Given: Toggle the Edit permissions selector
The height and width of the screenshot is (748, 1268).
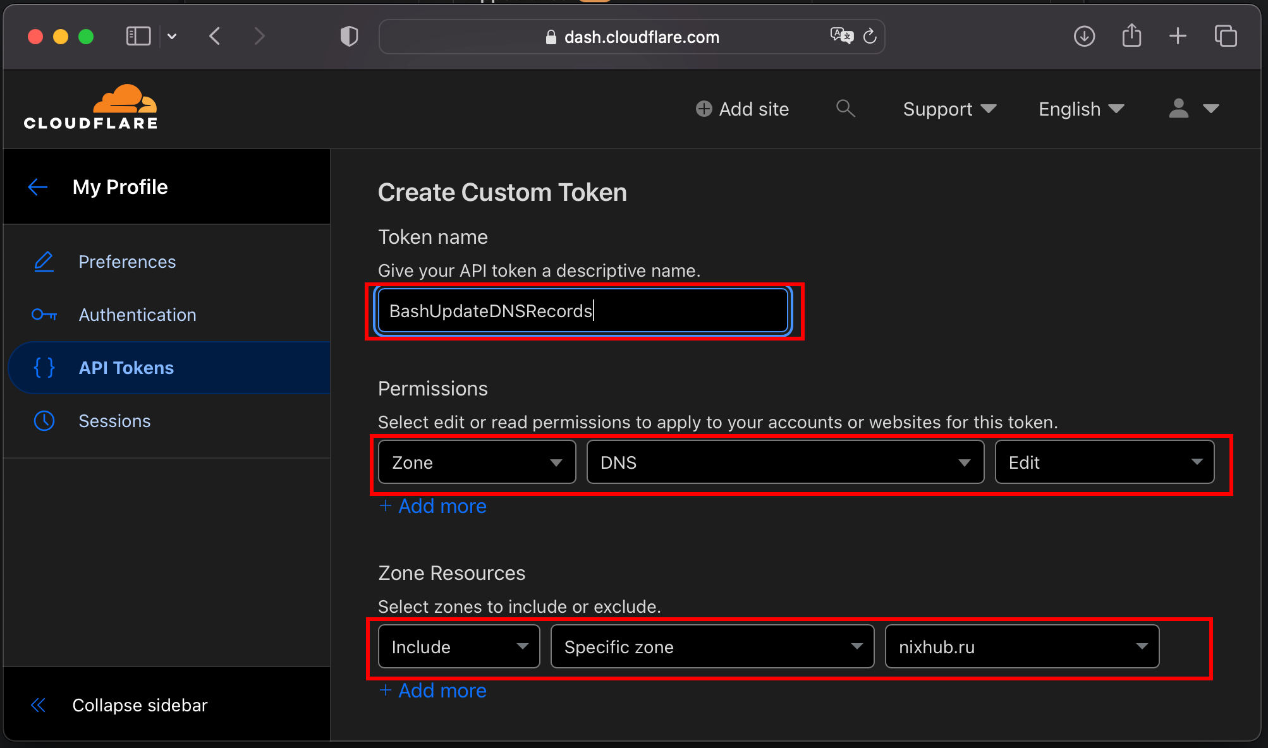Looking at the screenshot, I should pos(1104,462).
